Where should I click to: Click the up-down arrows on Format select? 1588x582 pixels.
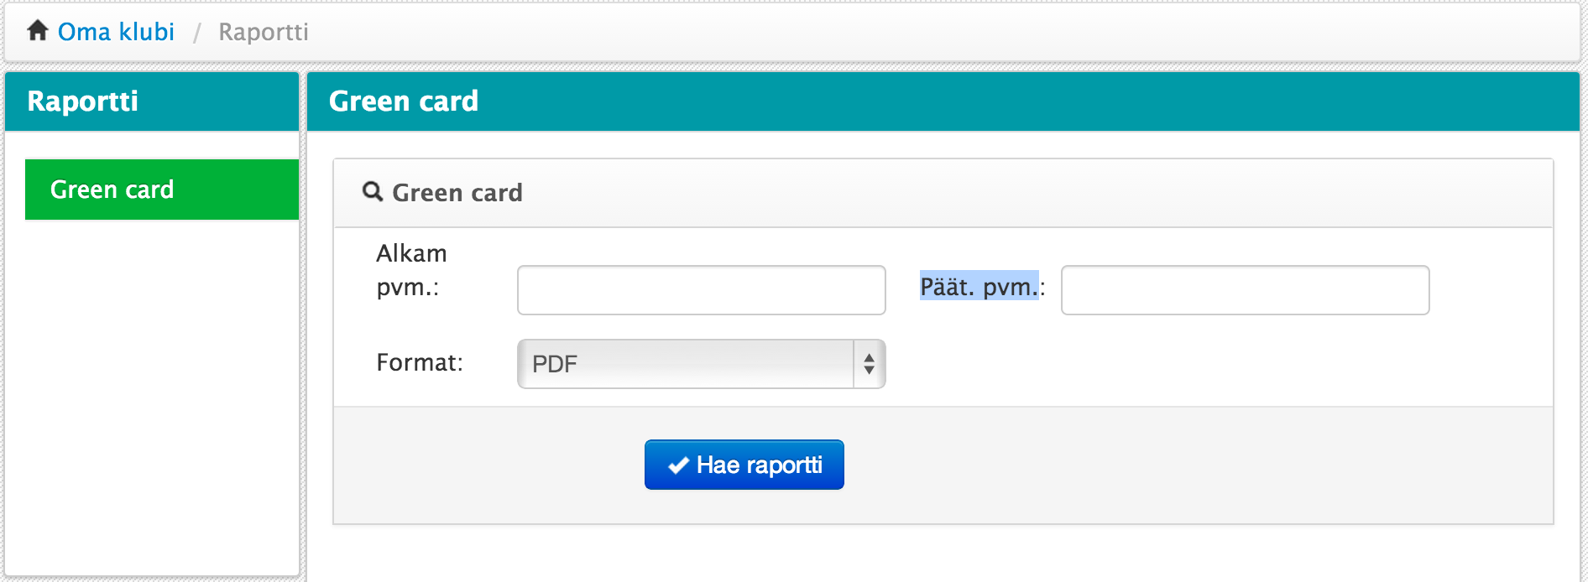point(870,364)
